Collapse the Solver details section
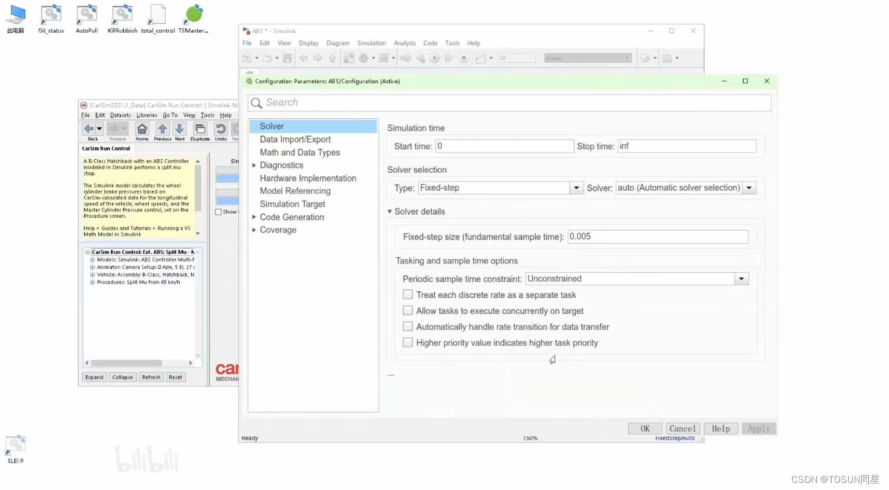This screenshot has width=889, height=490. [390, 211]
